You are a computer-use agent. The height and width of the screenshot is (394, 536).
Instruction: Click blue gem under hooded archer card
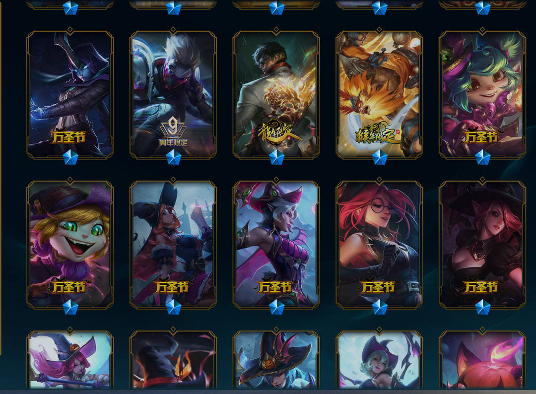[x=70, y=157]
